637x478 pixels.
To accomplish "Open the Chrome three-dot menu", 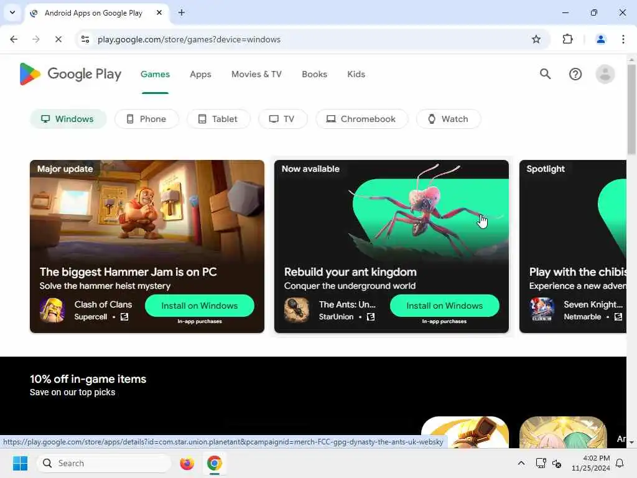I will pyautogui.click(x=623, y=39).
